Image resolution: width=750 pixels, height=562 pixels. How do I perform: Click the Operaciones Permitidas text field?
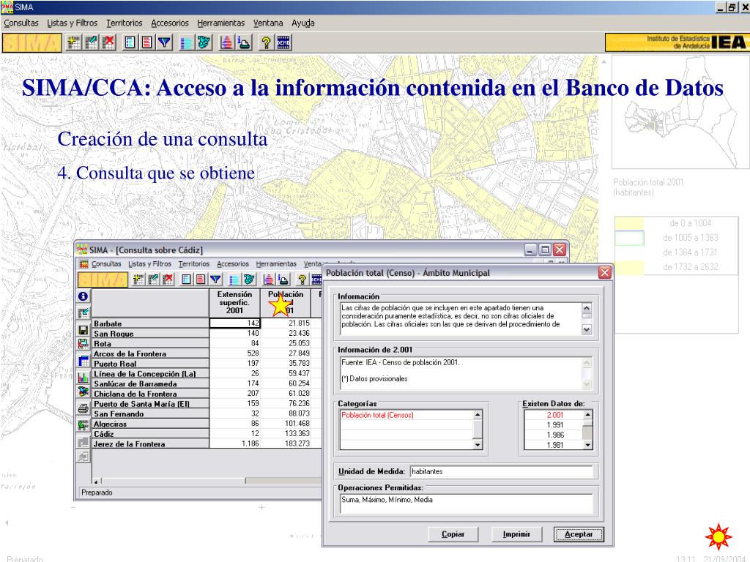pyautogui.click(x=467, y=504)
